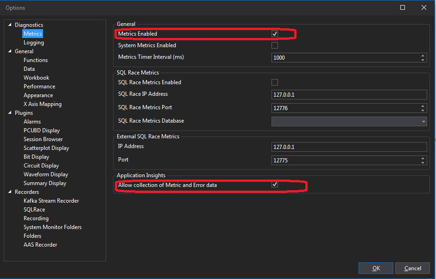
Task: Select the Scatterplot Display plugin settings
Action: click(46, 148)
